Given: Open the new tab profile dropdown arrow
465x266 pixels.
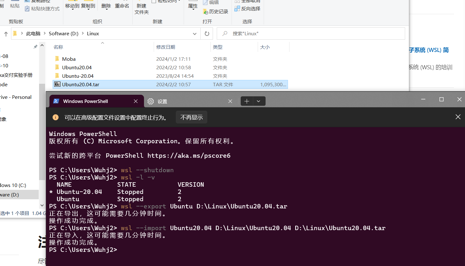Looking at the screenshot, I should pos(259,101).
